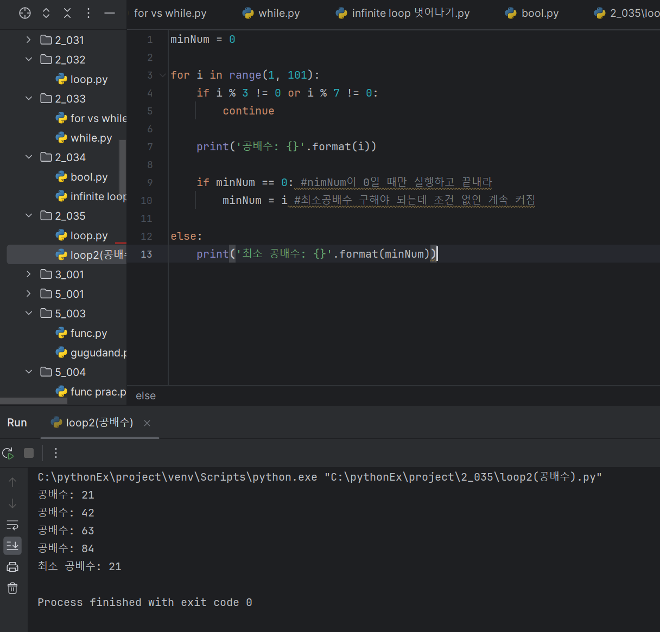Click the Run tool window title label
Screen dimensions: 660x632
pos(17,423)
